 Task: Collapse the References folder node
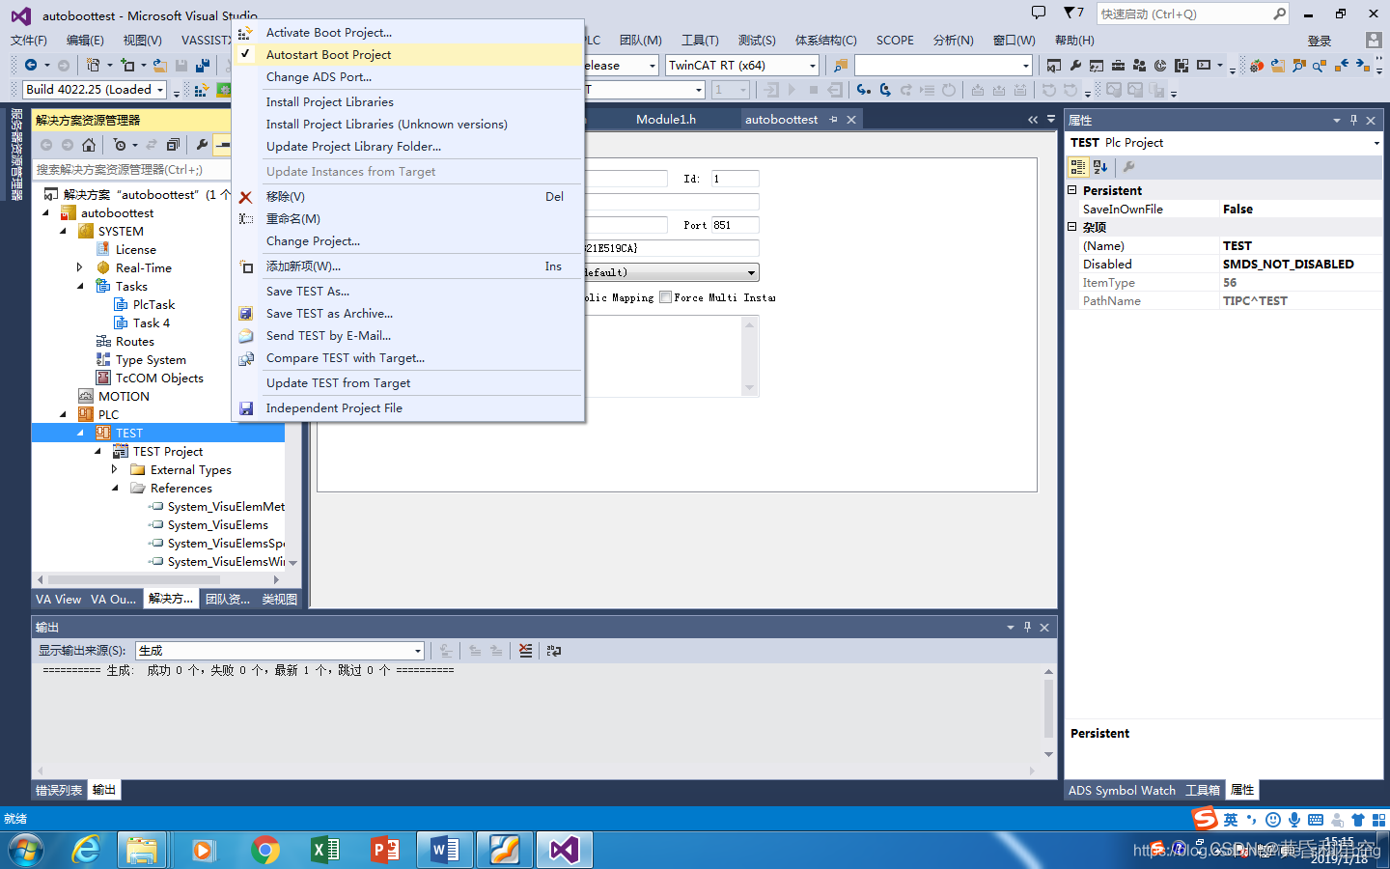click(115, 488)
